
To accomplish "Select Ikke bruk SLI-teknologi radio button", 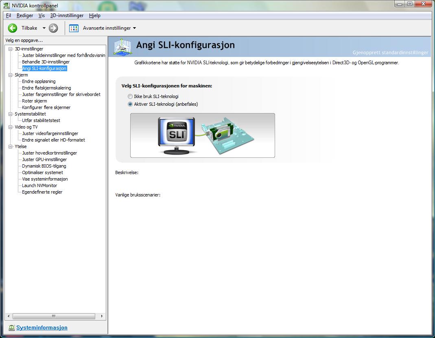I will (130, 96).
